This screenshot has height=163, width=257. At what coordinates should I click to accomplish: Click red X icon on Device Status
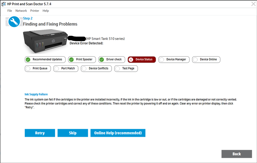click(131, 60)
